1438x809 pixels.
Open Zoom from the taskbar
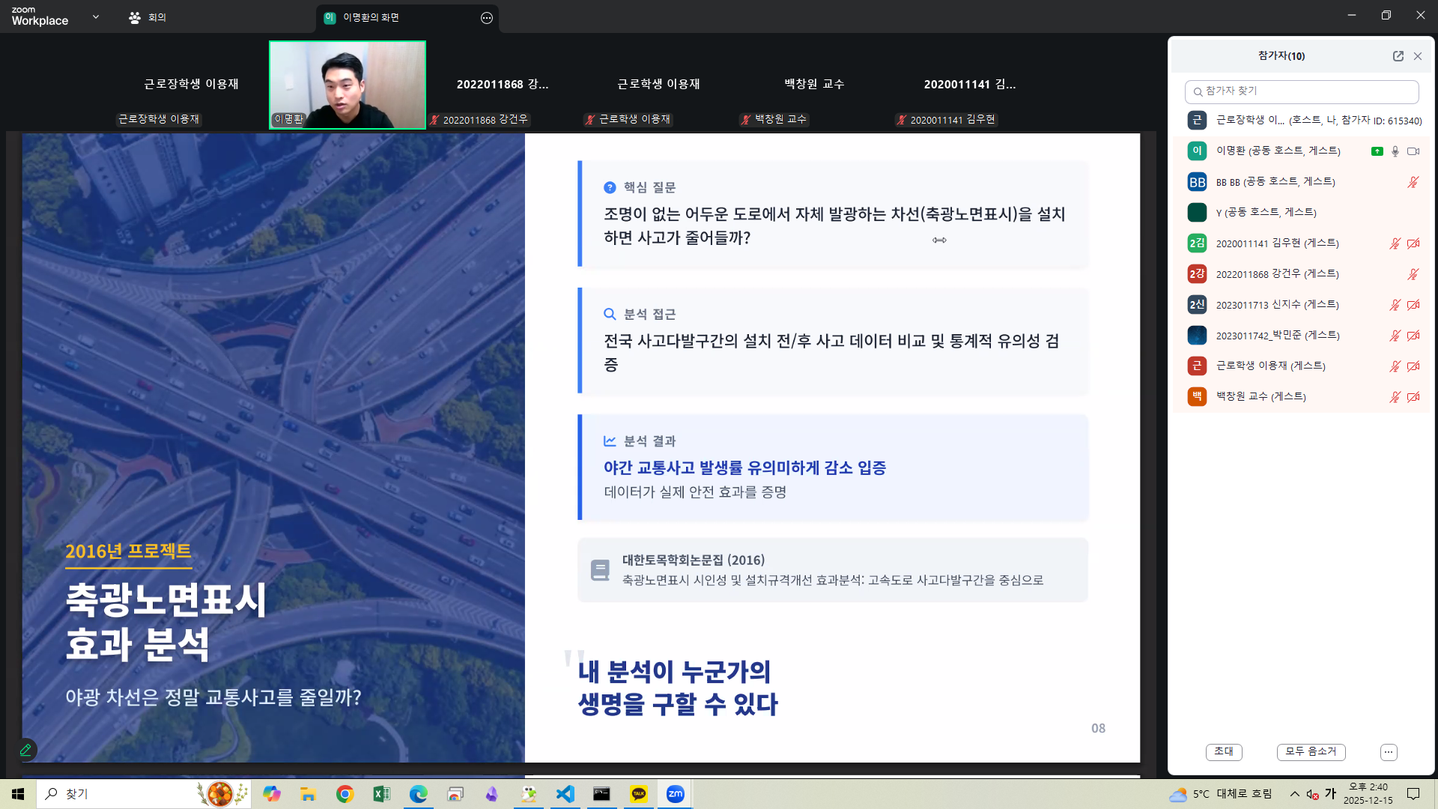(675, 794)
